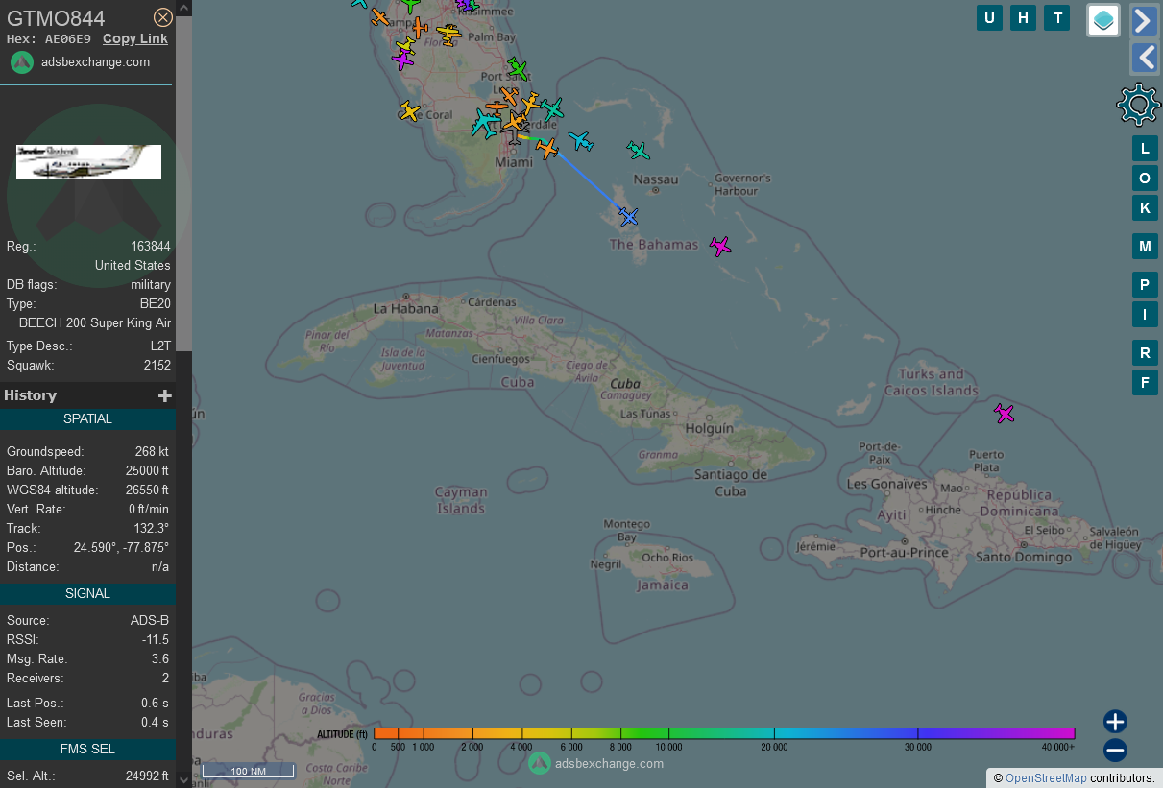Select the magenta aircraft near Turks and Caicos
1163x788 pixels.
pos(1005,414)
